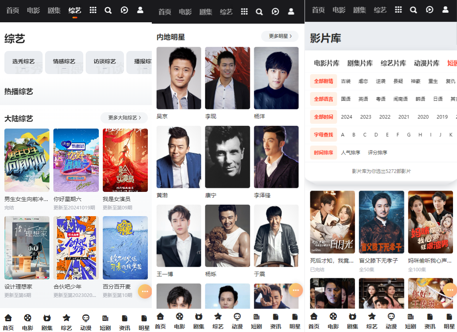Click 百分百开麦 title text

[117, 287]
